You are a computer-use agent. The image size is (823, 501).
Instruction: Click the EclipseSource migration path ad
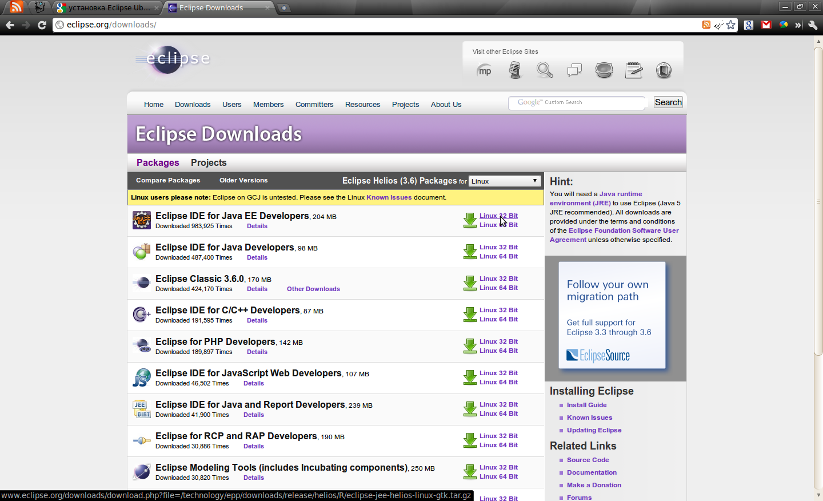612,315
